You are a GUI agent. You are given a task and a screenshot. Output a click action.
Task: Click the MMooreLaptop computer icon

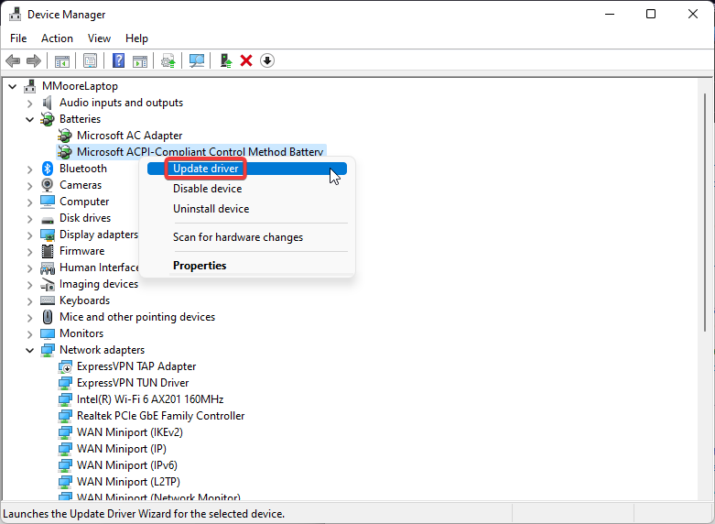point(30,86)
